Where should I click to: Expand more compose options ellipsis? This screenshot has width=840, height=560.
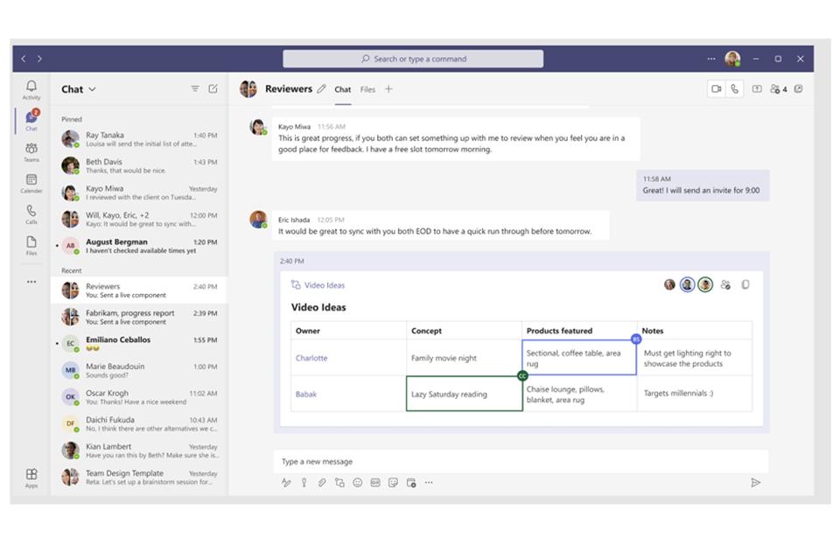429,482
